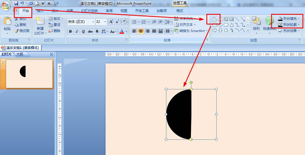Open the slide layout 版式 dropdown
Image resolution: width=305 pixels, height=155 pixels.
click(x=56, y=19)
